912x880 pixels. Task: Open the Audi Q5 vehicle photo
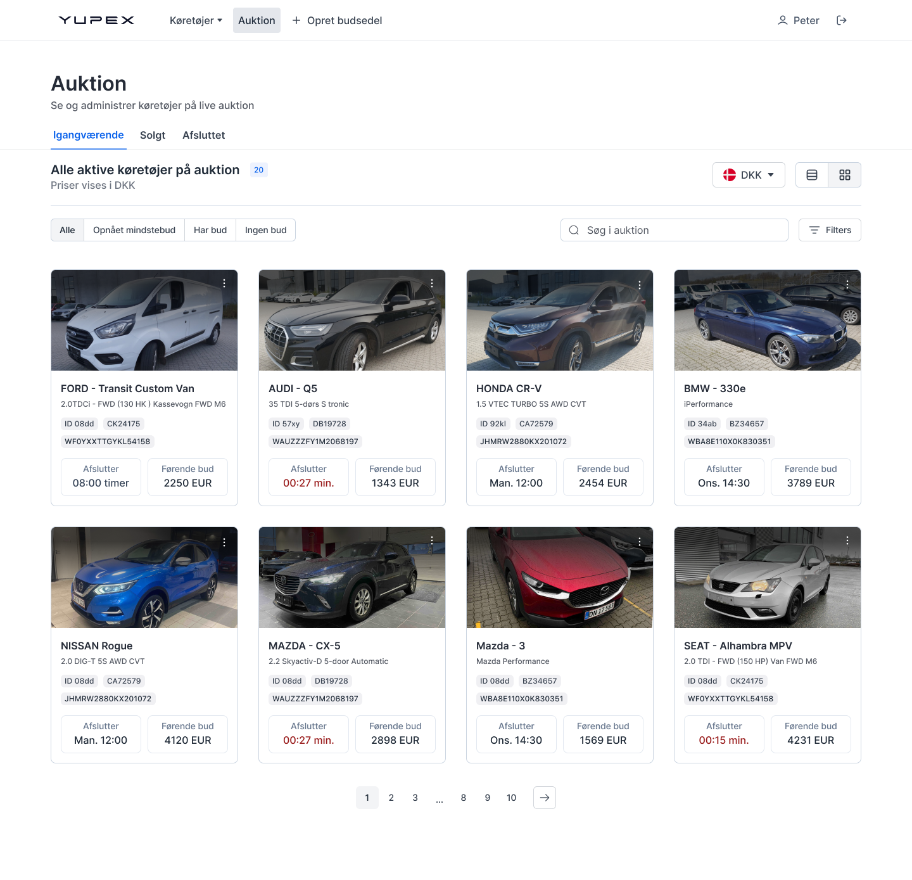point(351,321)
